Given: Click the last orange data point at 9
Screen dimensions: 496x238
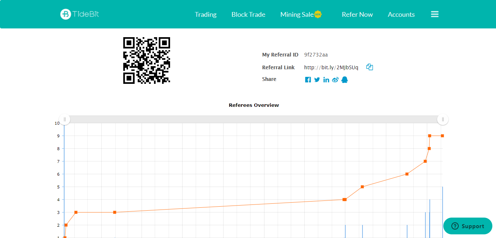Looking at the screenshot, I should [442, 136].
